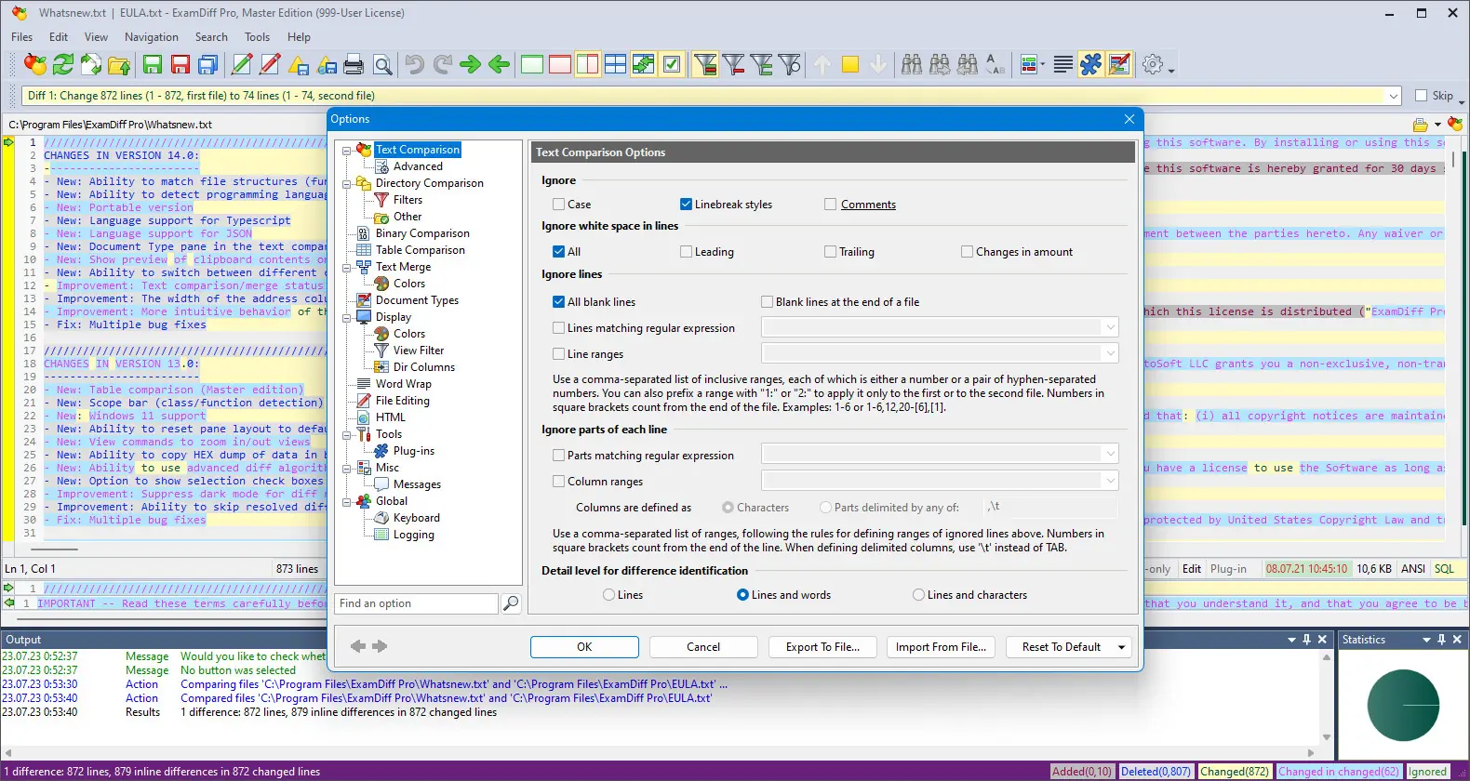This screenshot has width=1470, height=781.
Task: Check the Trailing white space checkbox
Action: pyautogui.click(x=830, y=252)
